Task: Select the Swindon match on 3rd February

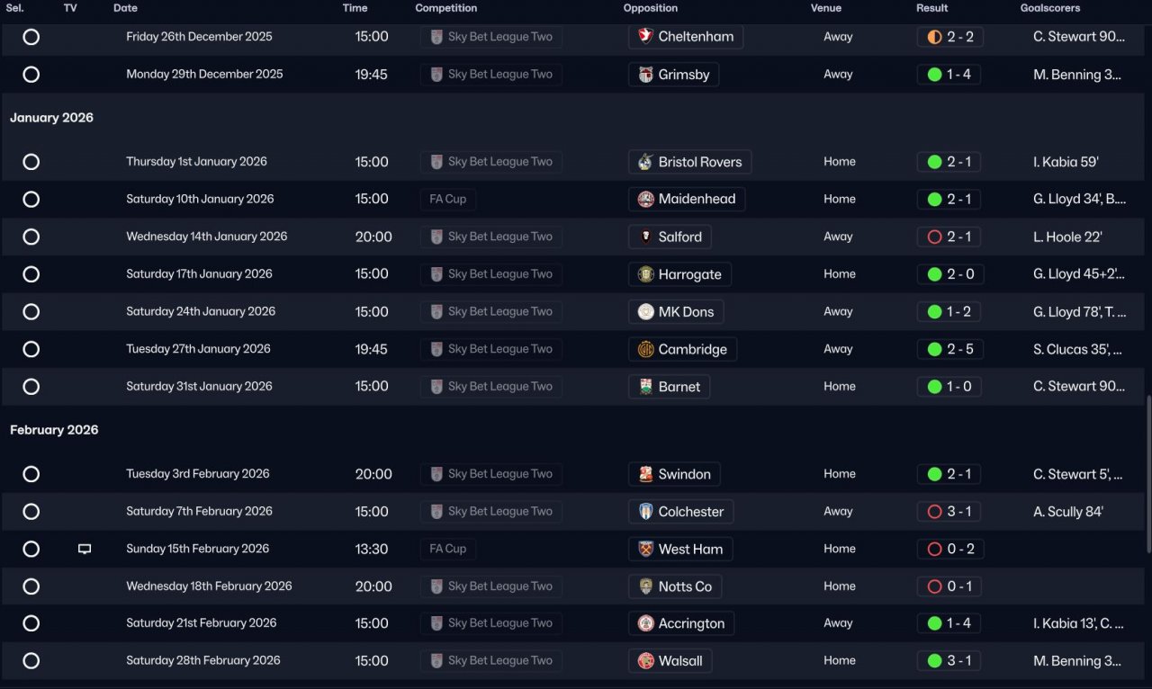Action: pos(31,474)
